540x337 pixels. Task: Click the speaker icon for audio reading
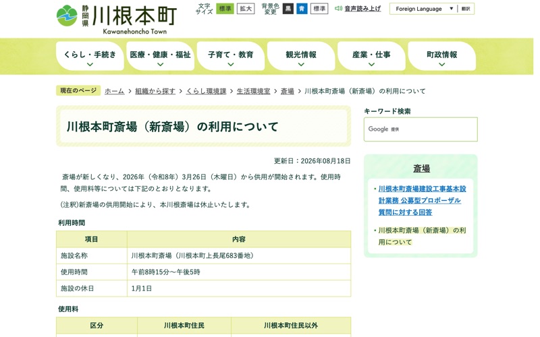pos(339,8)
